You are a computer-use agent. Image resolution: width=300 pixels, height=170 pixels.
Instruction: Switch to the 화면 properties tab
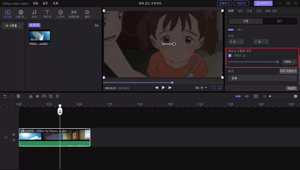[231, 11]
